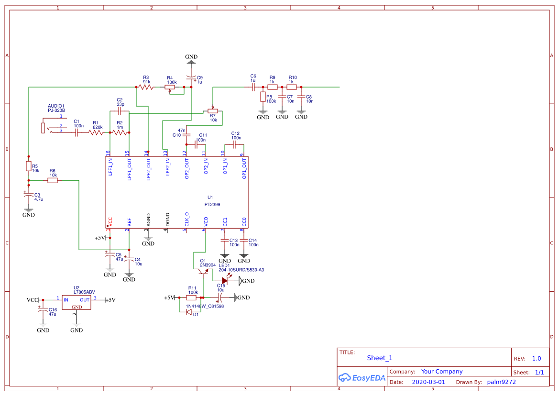Select the VCC power flag near U2
The height and width of the screenshot is (396, 559).
coord(32,300)
